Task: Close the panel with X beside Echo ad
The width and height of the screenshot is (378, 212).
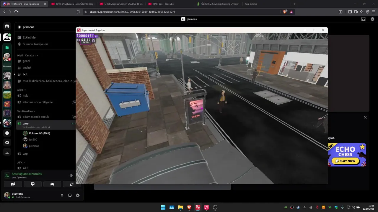Action: 365,117
